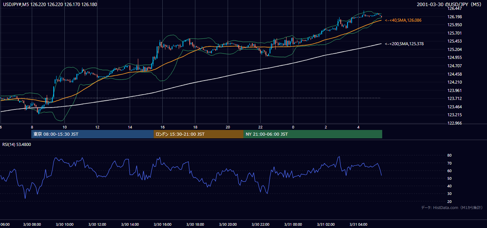487x228 pixels.
Task: Click bottom date label 3/30 14:00
Action: pyautogui.click(x=130, y=225)
